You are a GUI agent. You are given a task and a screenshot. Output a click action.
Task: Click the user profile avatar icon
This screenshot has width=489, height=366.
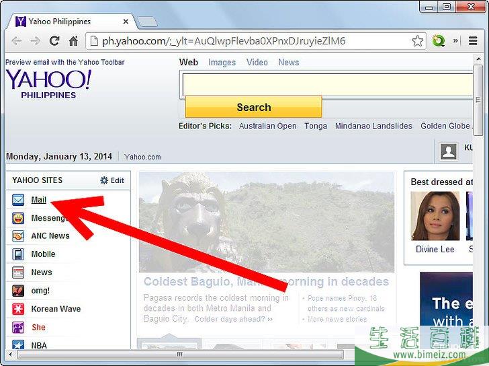tap(449, 152)
